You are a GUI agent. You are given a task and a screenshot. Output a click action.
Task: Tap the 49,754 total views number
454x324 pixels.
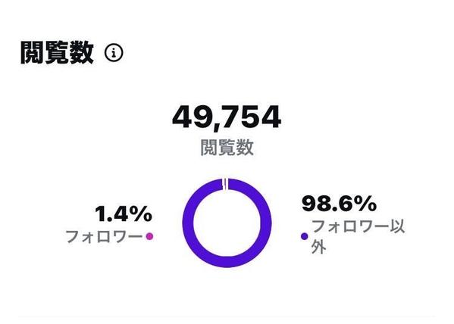click(227, 117)
